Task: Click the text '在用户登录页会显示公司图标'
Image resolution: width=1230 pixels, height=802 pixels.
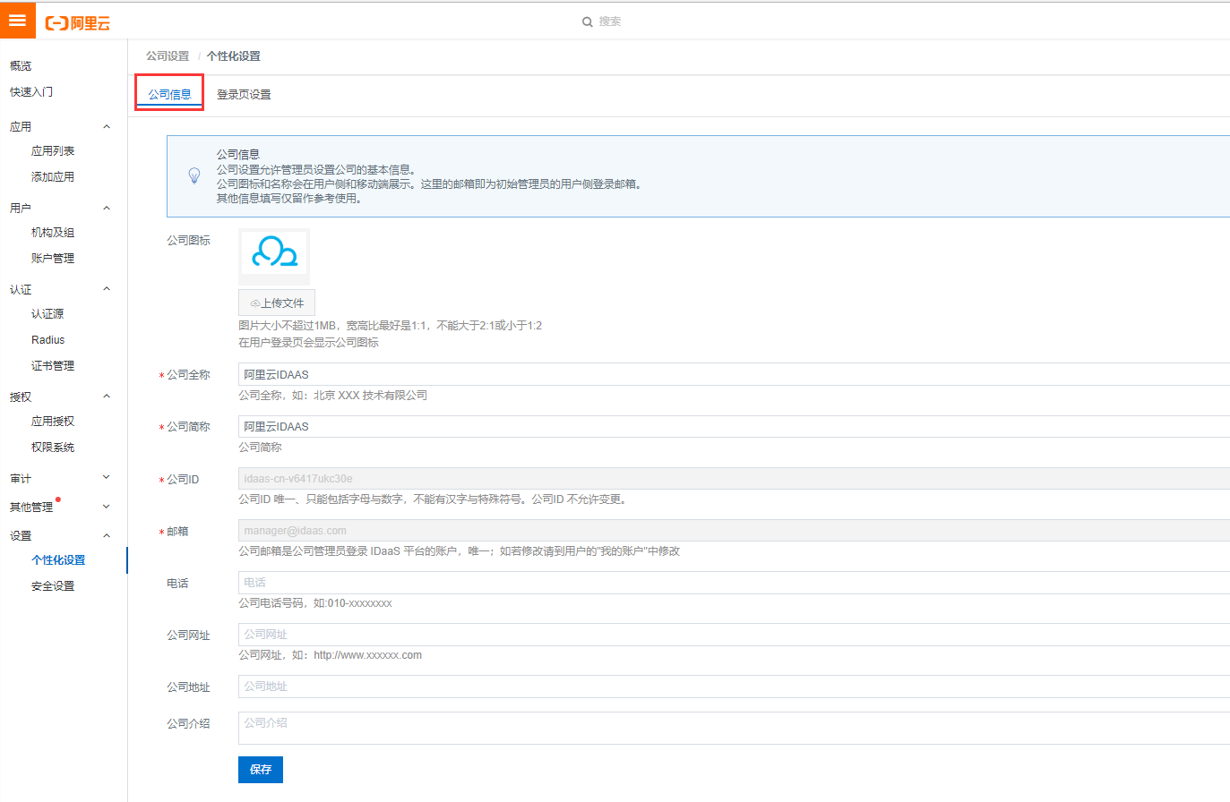Action: tap(308, 342)
